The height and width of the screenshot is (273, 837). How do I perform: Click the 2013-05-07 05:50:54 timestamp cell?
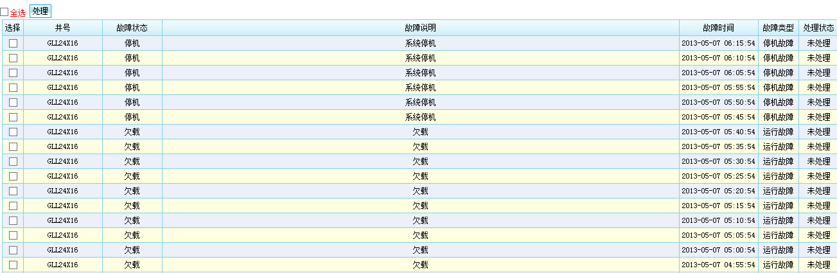click(718, 102)
